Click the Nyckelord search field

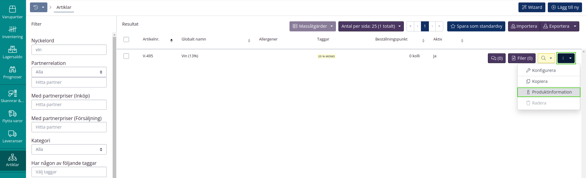click(69, 50)
